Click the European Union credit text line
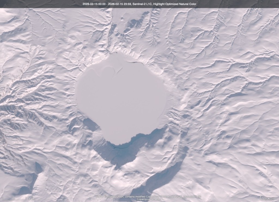 (x=148, y=196)
